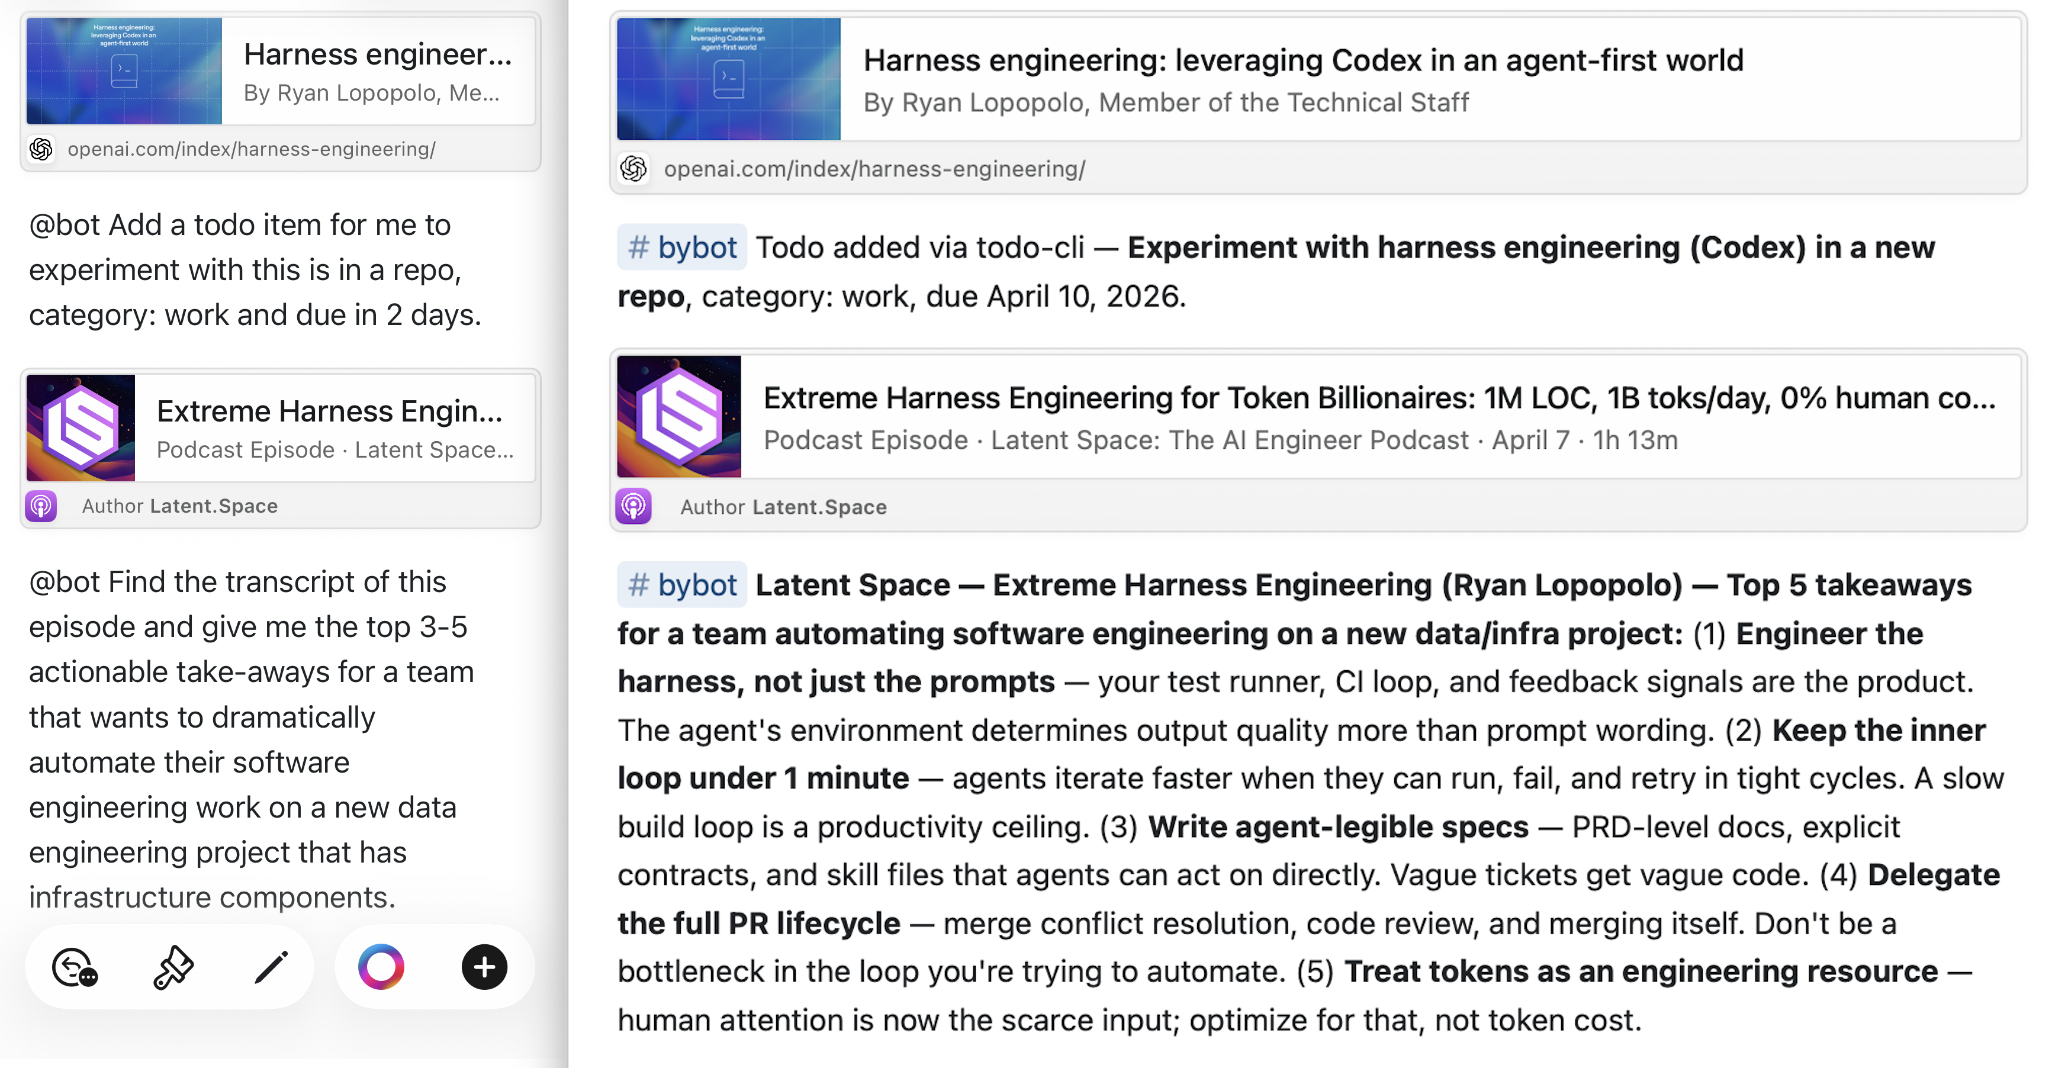Select the paintbrush format tool
This screenshot has height=1068, width=2052.
[x=173, y=967]
